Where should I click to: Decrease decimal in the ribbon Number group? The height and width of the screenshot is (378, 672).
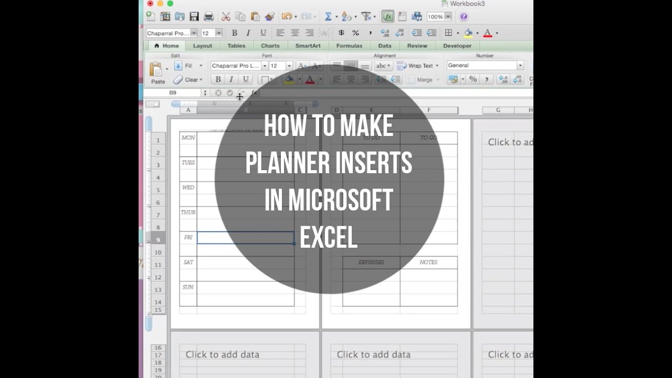518,79
